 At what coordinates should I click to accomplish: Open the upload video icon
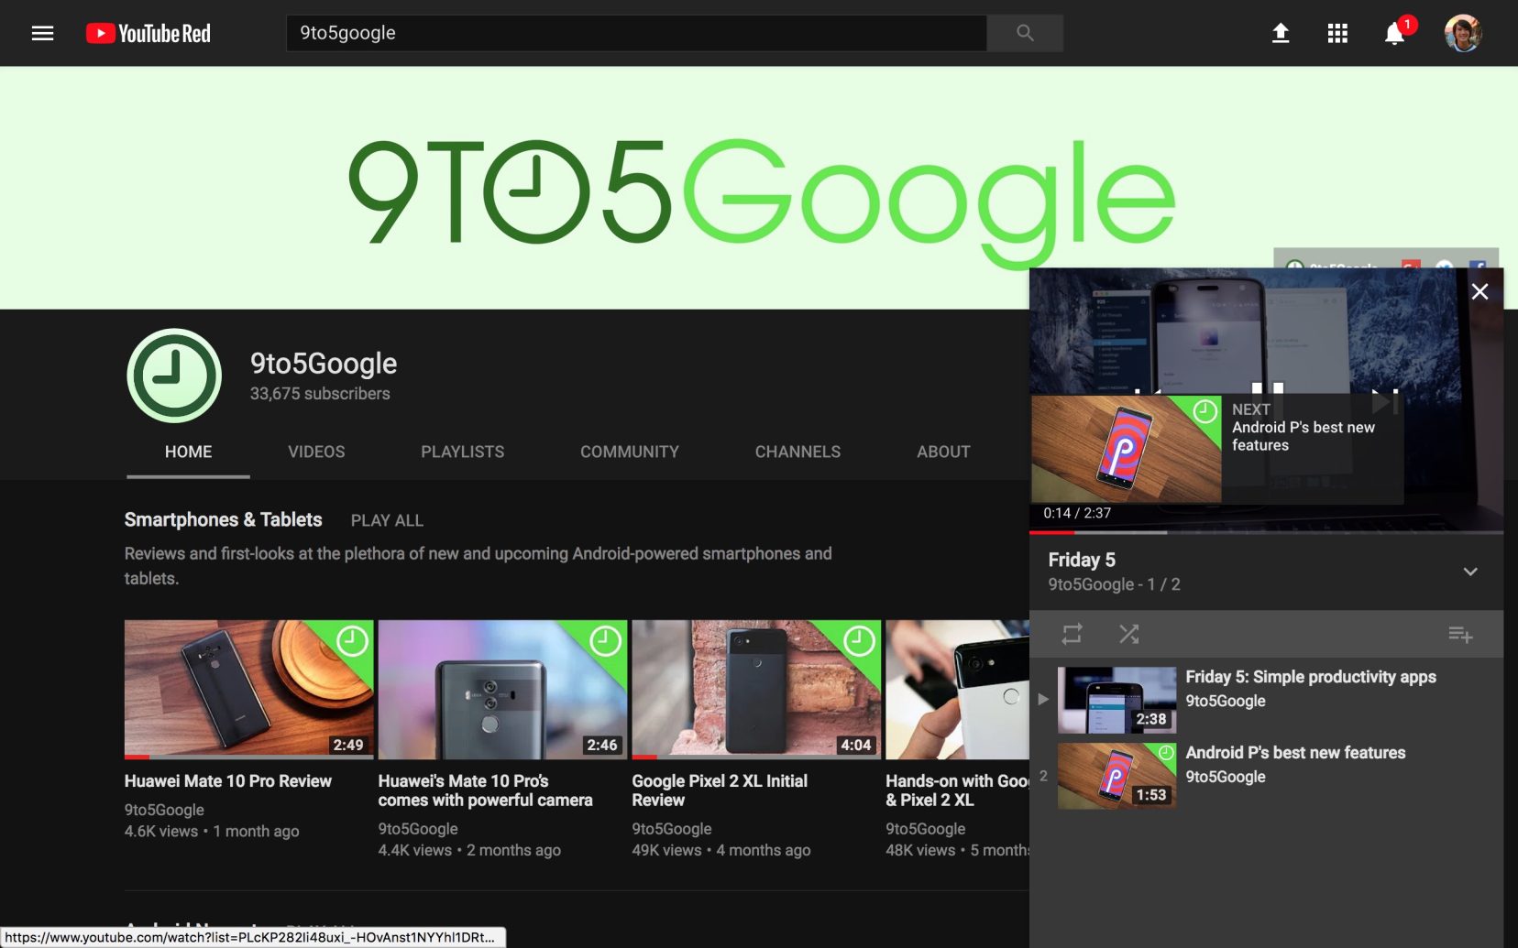tap(1281, 34)
